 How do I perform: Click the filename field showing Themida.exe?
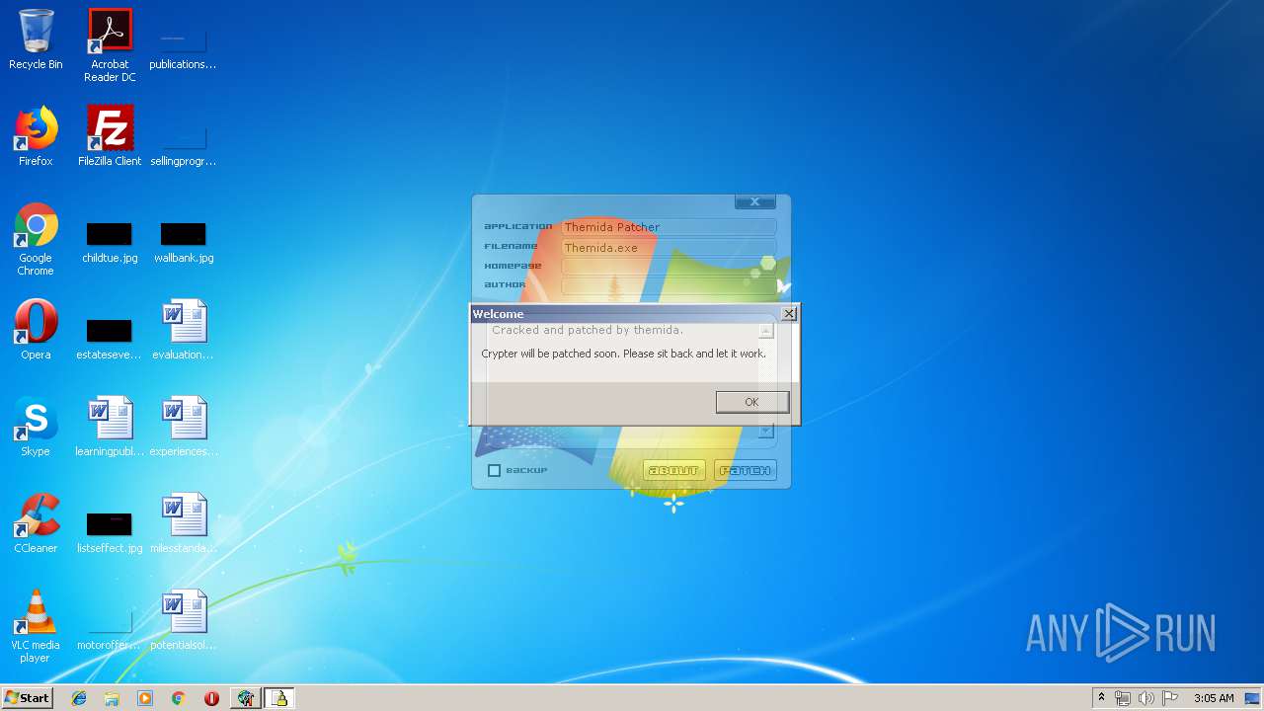(669, 248)
